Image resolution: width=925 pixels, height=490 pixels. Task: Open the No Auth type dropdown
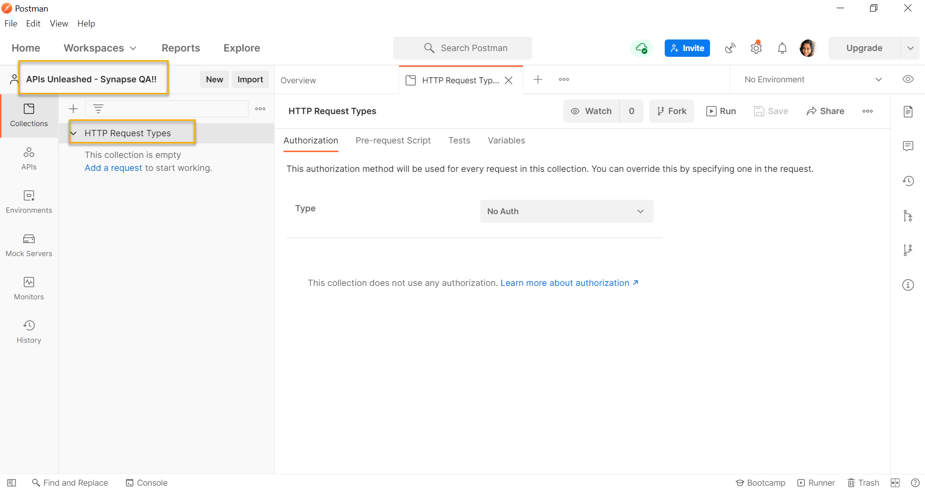[x=566, y=211]
